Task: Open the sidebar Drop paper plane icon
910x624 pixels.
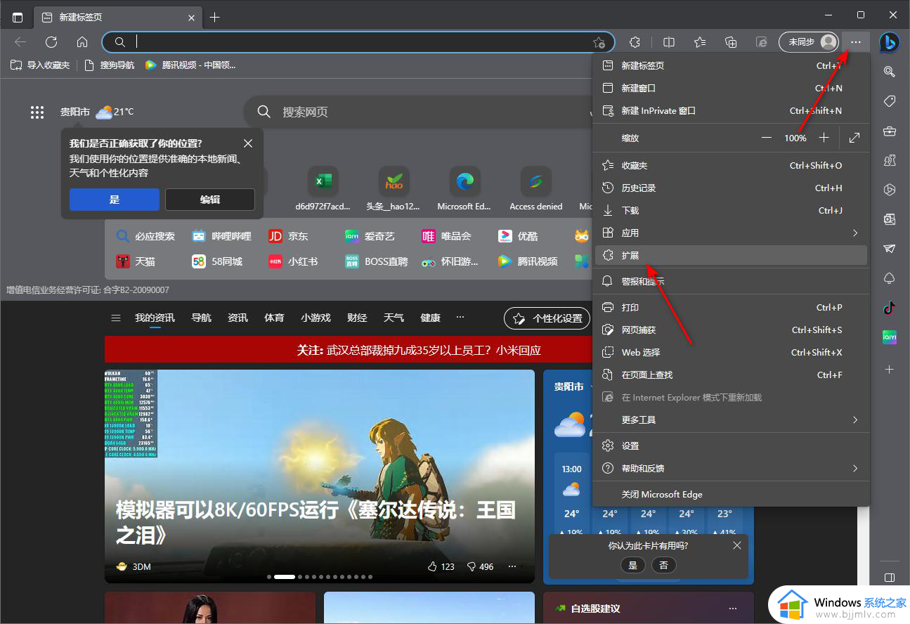Action: tap(890, 249)
